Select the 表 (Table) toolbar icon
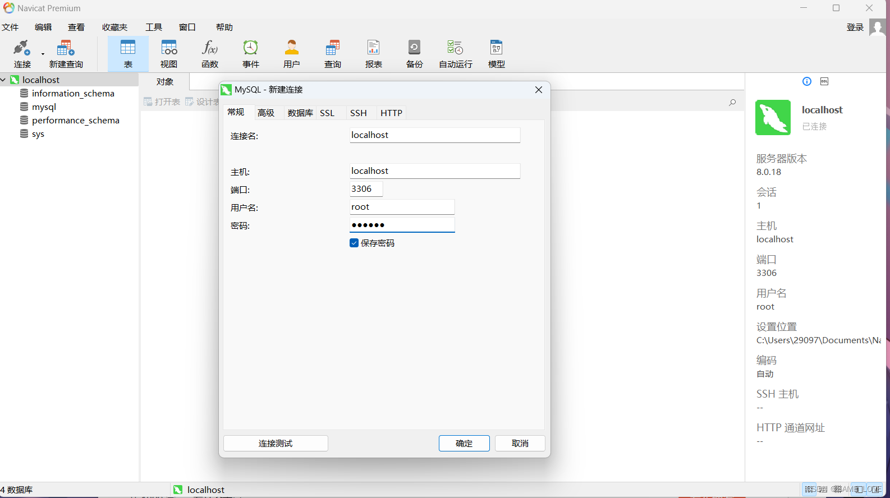This screenshot has height=498, width=890. [128, 54]
